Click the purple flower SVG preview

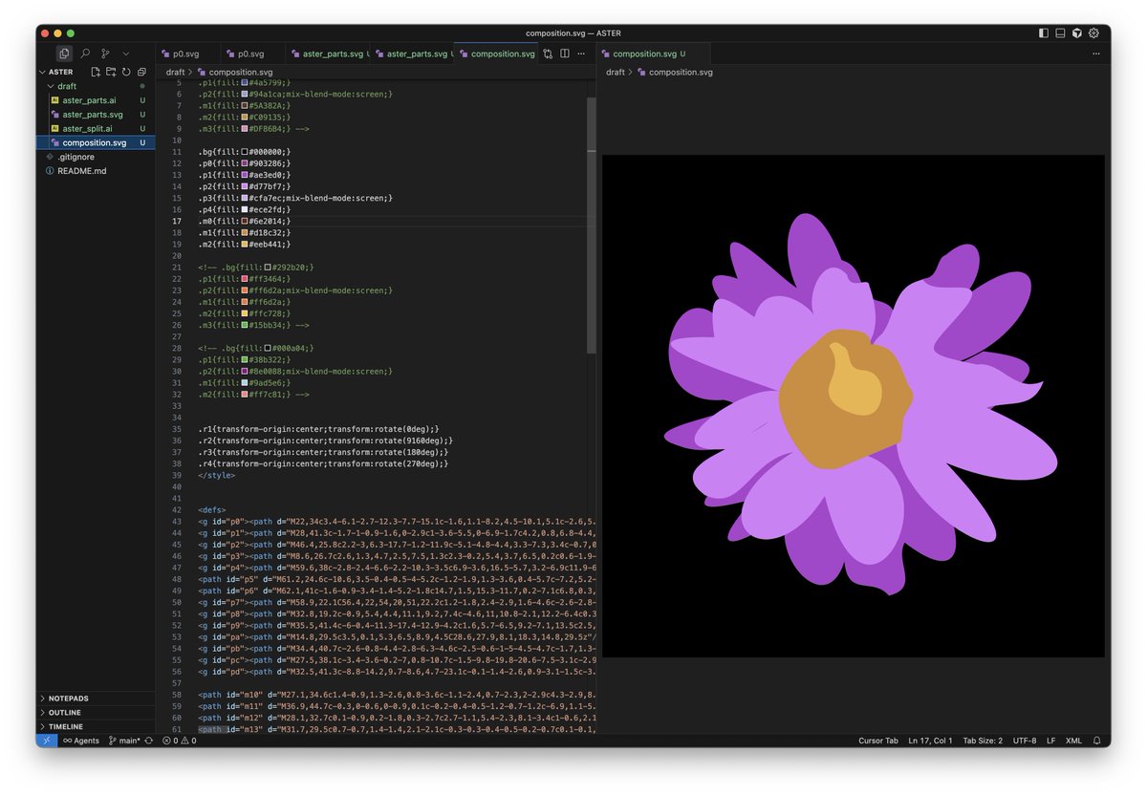(x=853, y=406)
